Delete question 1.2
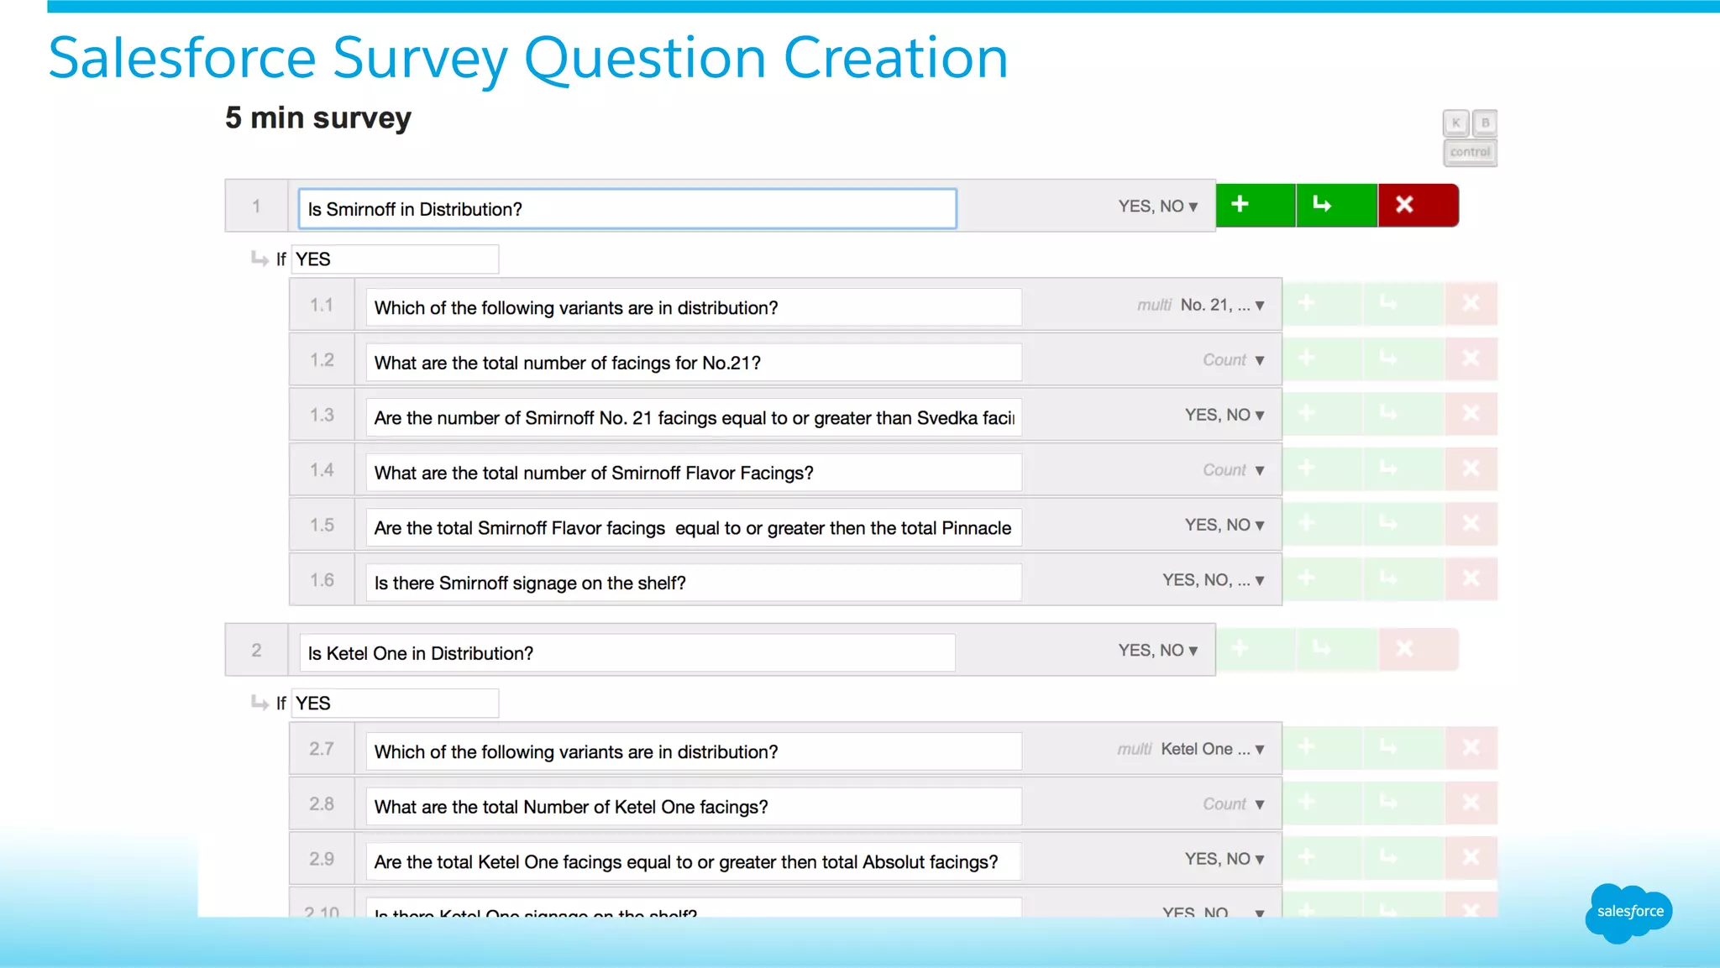 (x=1471, y=358)
